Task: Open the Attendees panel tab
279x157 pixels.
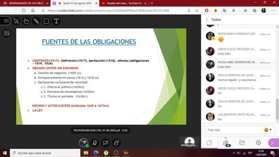Action: 226,143
